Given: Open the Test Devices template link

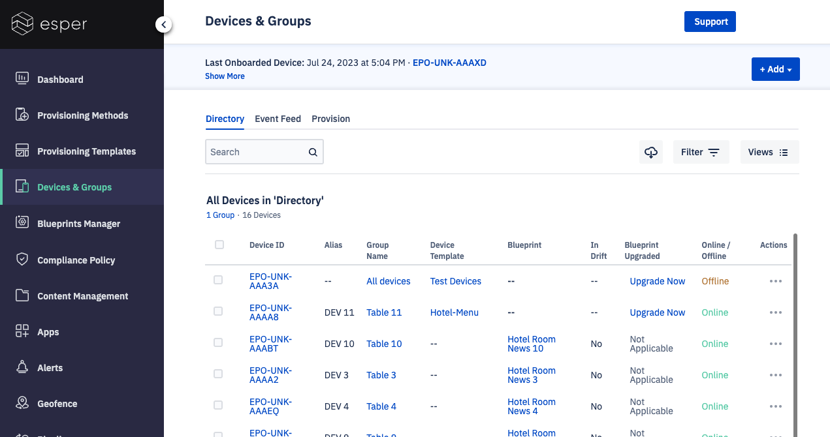Looking at the screenshot, I should click(x=455, y=281).
